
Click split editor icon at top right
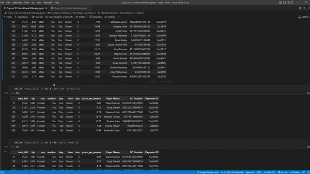pyautogui.click(x=309, y=8)
